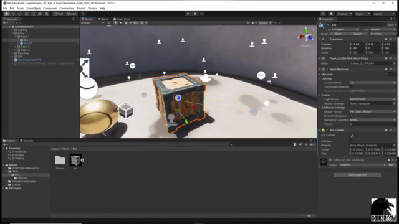The height and width of the screenshot is (224, 399).
Task: Select the combined Transform tool
Action: click(40, 14)
